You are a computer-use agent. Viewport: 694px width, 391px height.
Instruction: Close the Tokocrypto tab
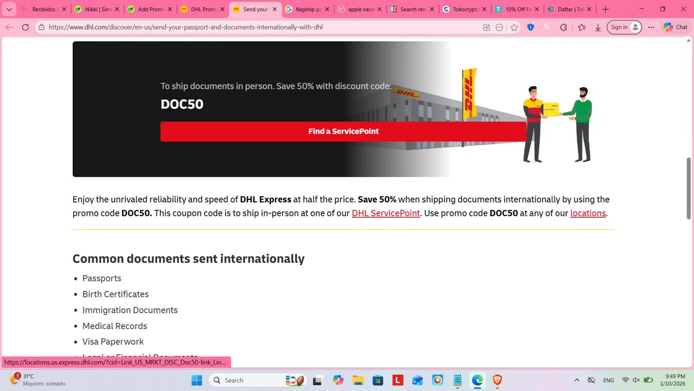(484, 9)
